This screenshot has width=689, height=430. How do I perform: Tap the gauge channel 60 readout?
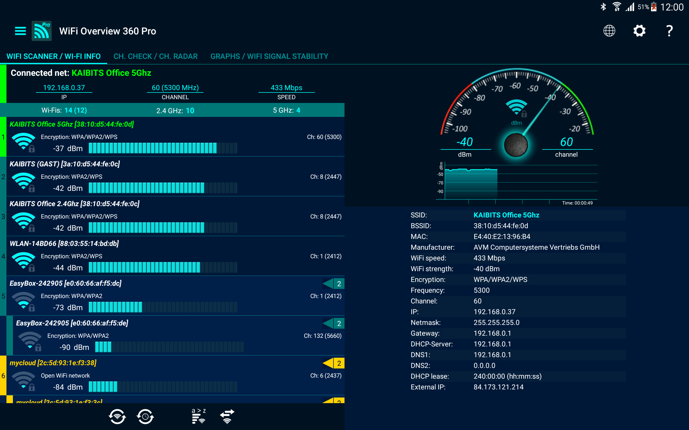[567, 142]
